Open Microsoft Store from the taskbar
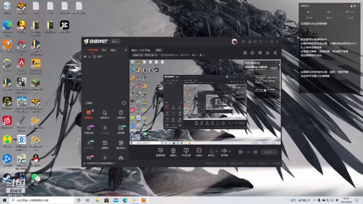Image resolution: width=363 pixels, height=204 pixels. pos(107,200)
